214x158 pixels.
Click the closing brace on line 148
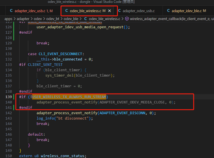click(x=29, y=145)
